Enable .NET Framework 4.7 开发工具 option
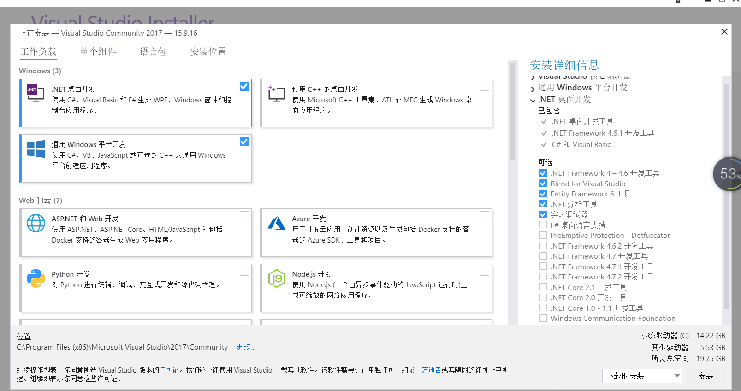The height and width of the screenshot is (391, 741). [543, 256]
